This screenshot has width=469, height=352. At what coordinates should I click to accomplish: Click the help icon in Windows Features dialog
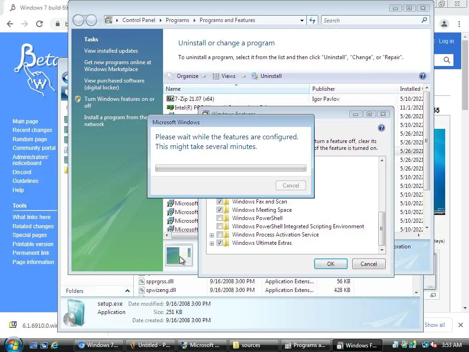[382, 128]
